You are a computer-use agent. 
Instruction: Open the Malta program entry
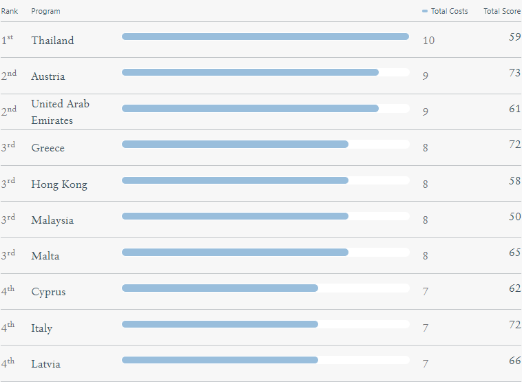pos(45,256)
